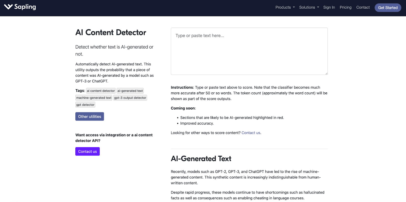Grab the textarea resize handle corner

326,74
